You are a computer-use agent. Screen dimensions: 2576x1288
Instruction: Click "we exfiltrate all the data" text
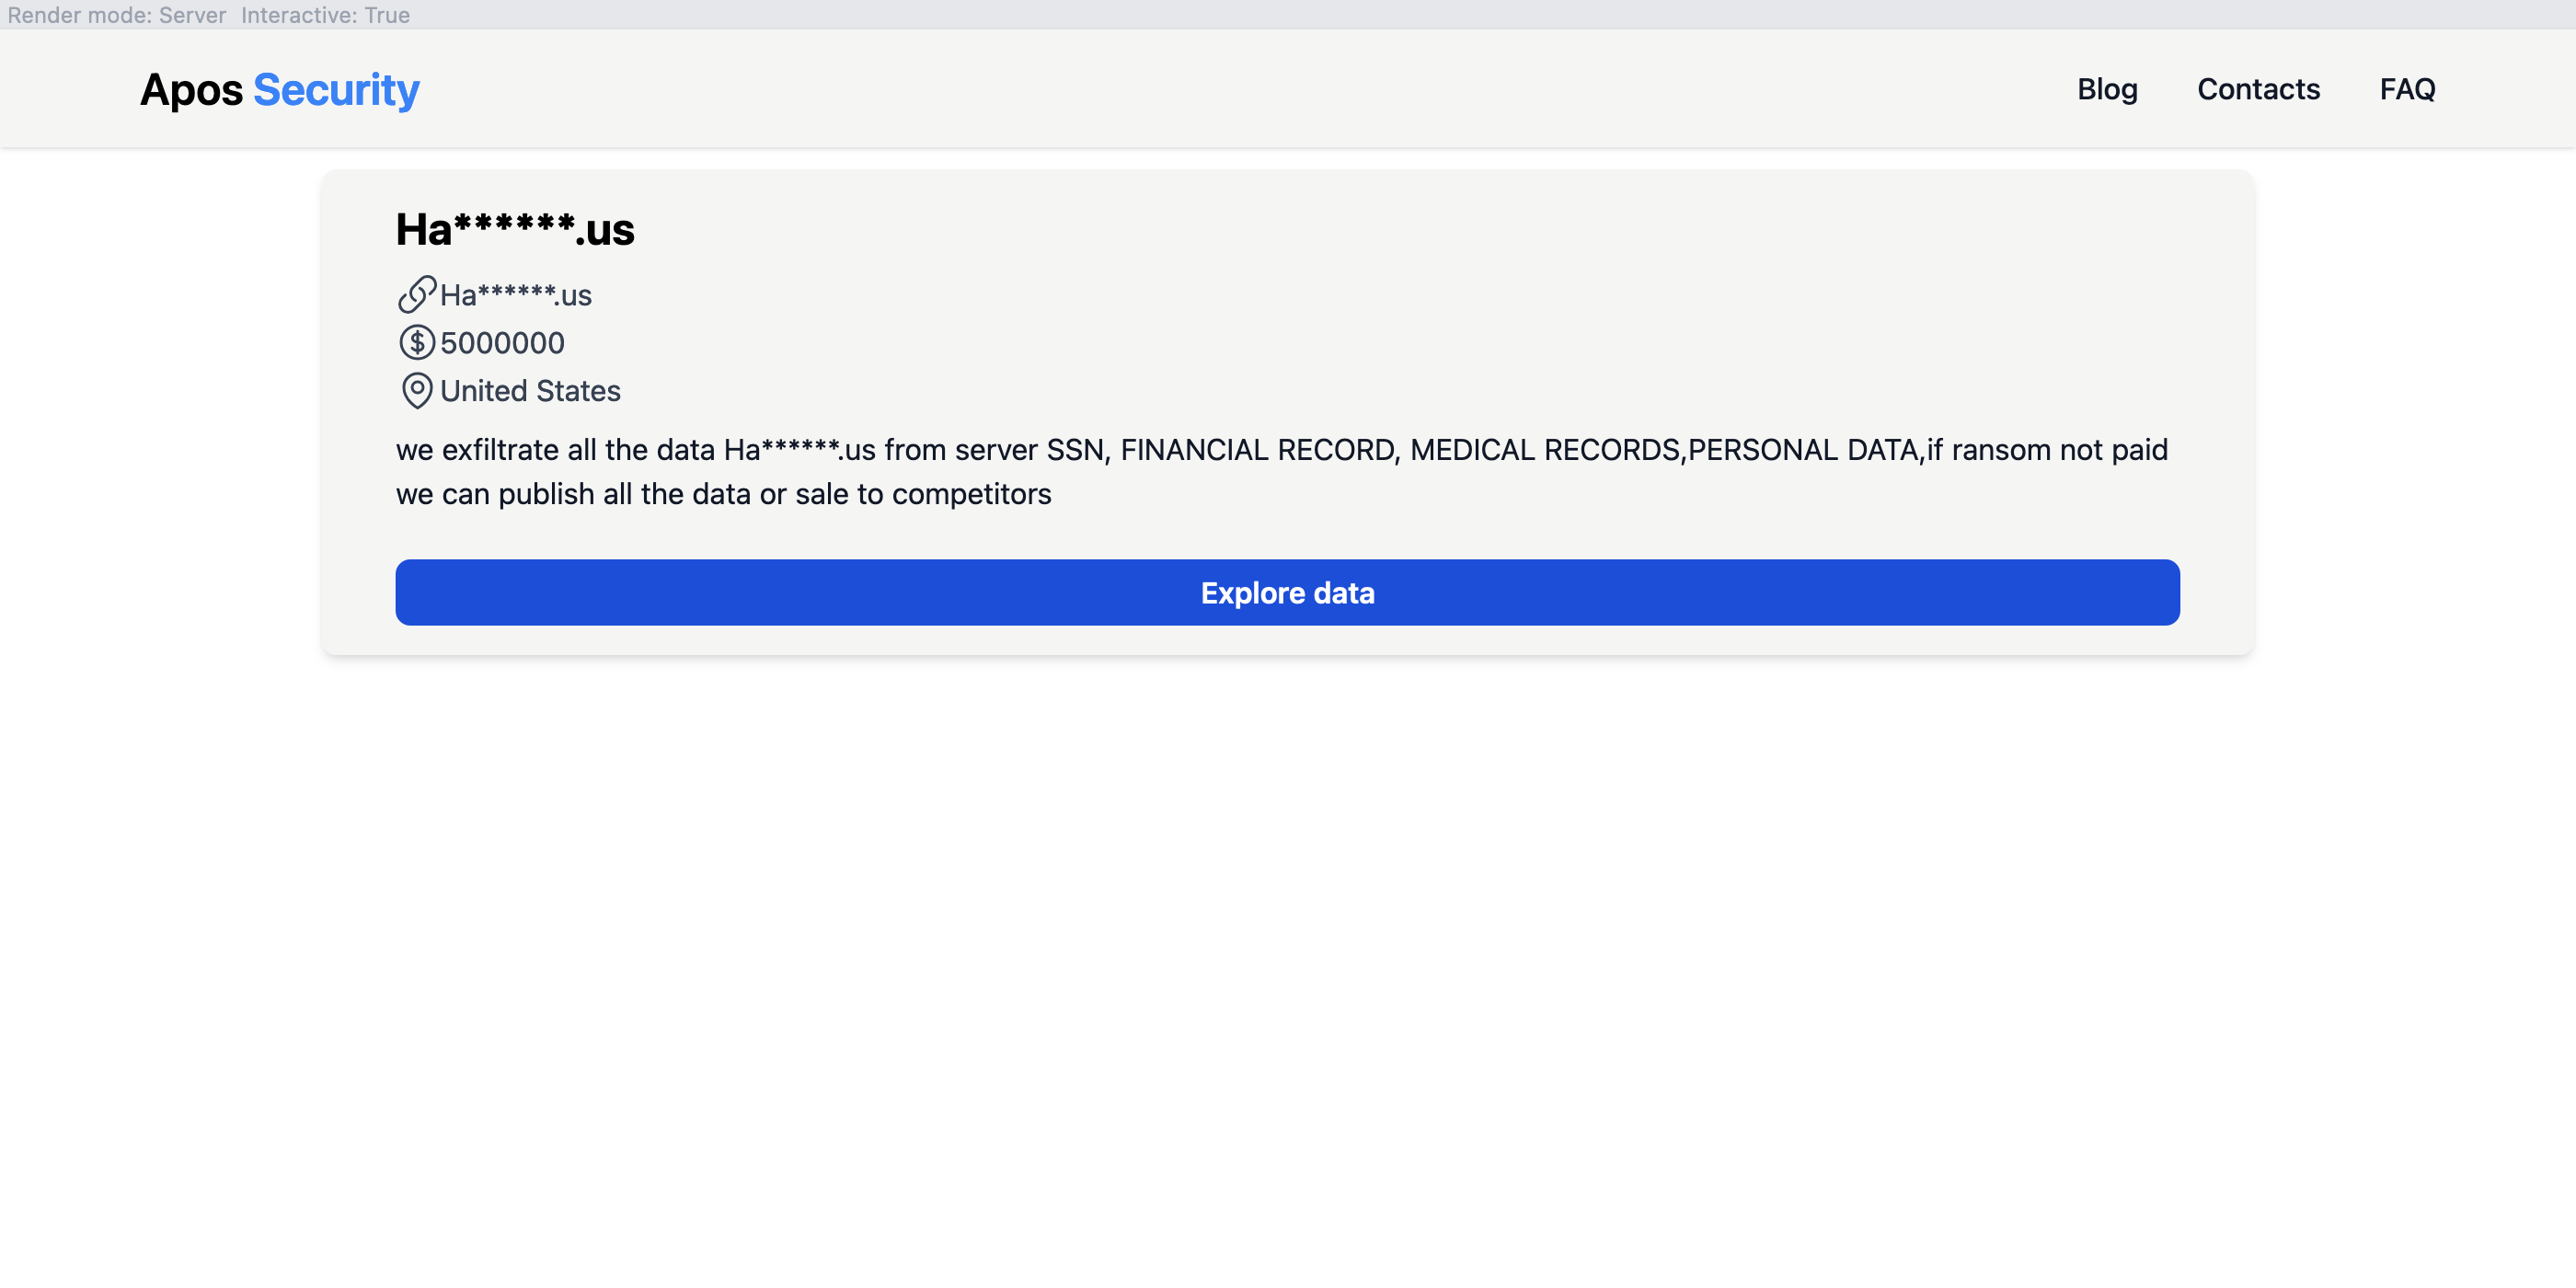[x=555, y=450]
